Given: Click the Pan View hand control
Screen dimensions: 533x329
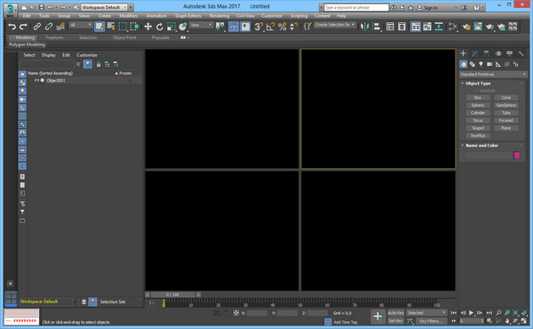Looking at the screenshot, I should [x=507, y=321].
